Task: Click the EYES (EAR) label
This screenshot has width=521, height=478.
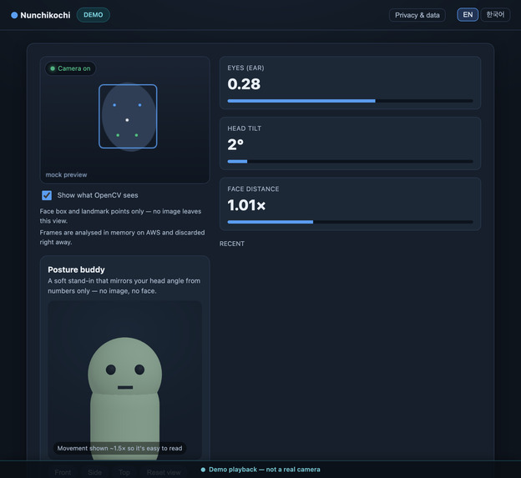Action: pos(245,68)
